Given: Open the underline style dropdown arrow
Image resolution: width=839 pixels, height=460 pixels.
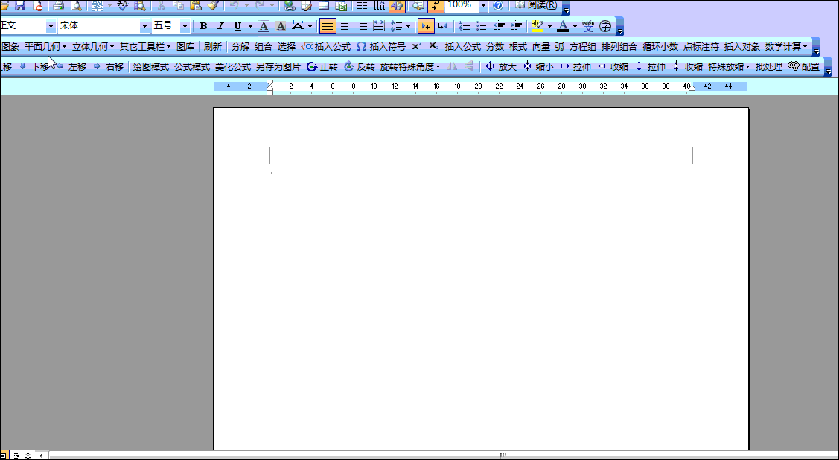Looking at the screenshot, I should (x=250, y=25).
